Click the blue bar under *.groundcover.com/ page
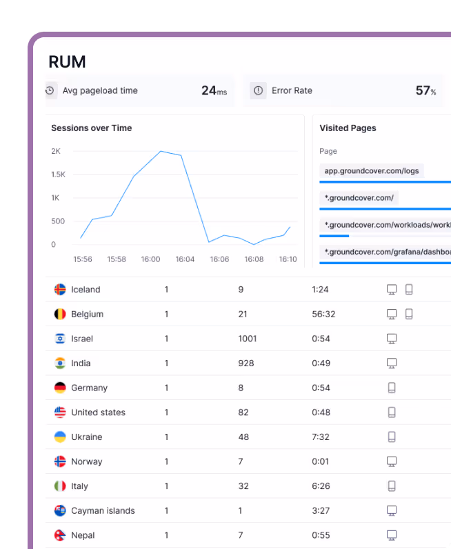This screenshot has width=451, height=549. 385,209
